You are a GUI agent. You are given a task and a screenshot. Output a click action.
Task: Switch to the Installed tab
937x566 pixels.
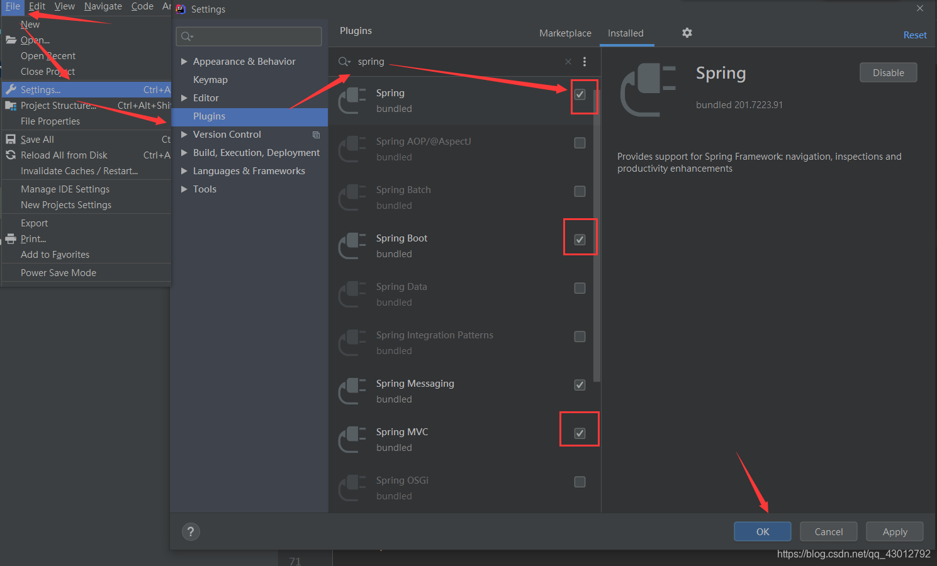click(x=626, y=33)
